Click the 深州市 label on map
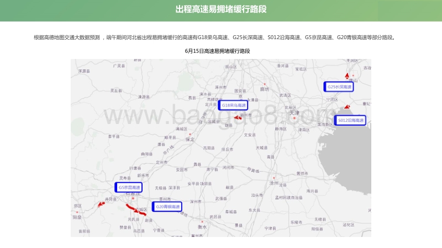Screen dimensions: 442x248 pyautogui.click(x=196, y=201)
